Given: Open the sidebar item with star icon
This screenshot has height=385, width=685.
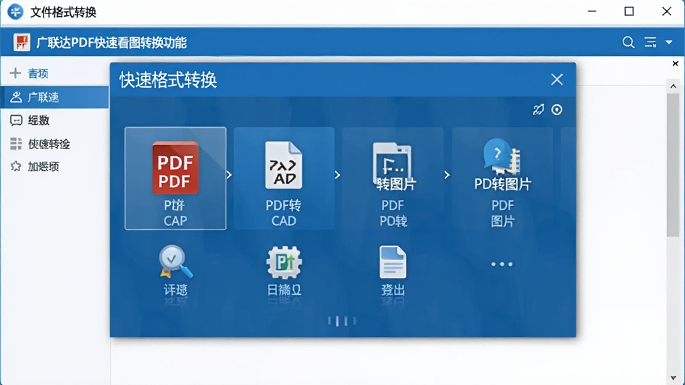Looking at the screenshot, I should [x=55, y=166].
